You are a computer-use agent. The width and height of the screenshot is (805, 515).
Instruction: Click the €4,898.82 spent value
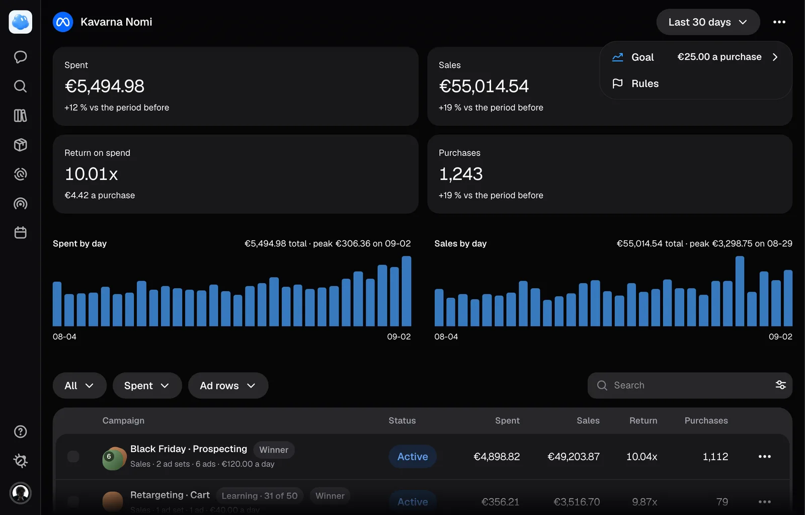coord(497,457)
